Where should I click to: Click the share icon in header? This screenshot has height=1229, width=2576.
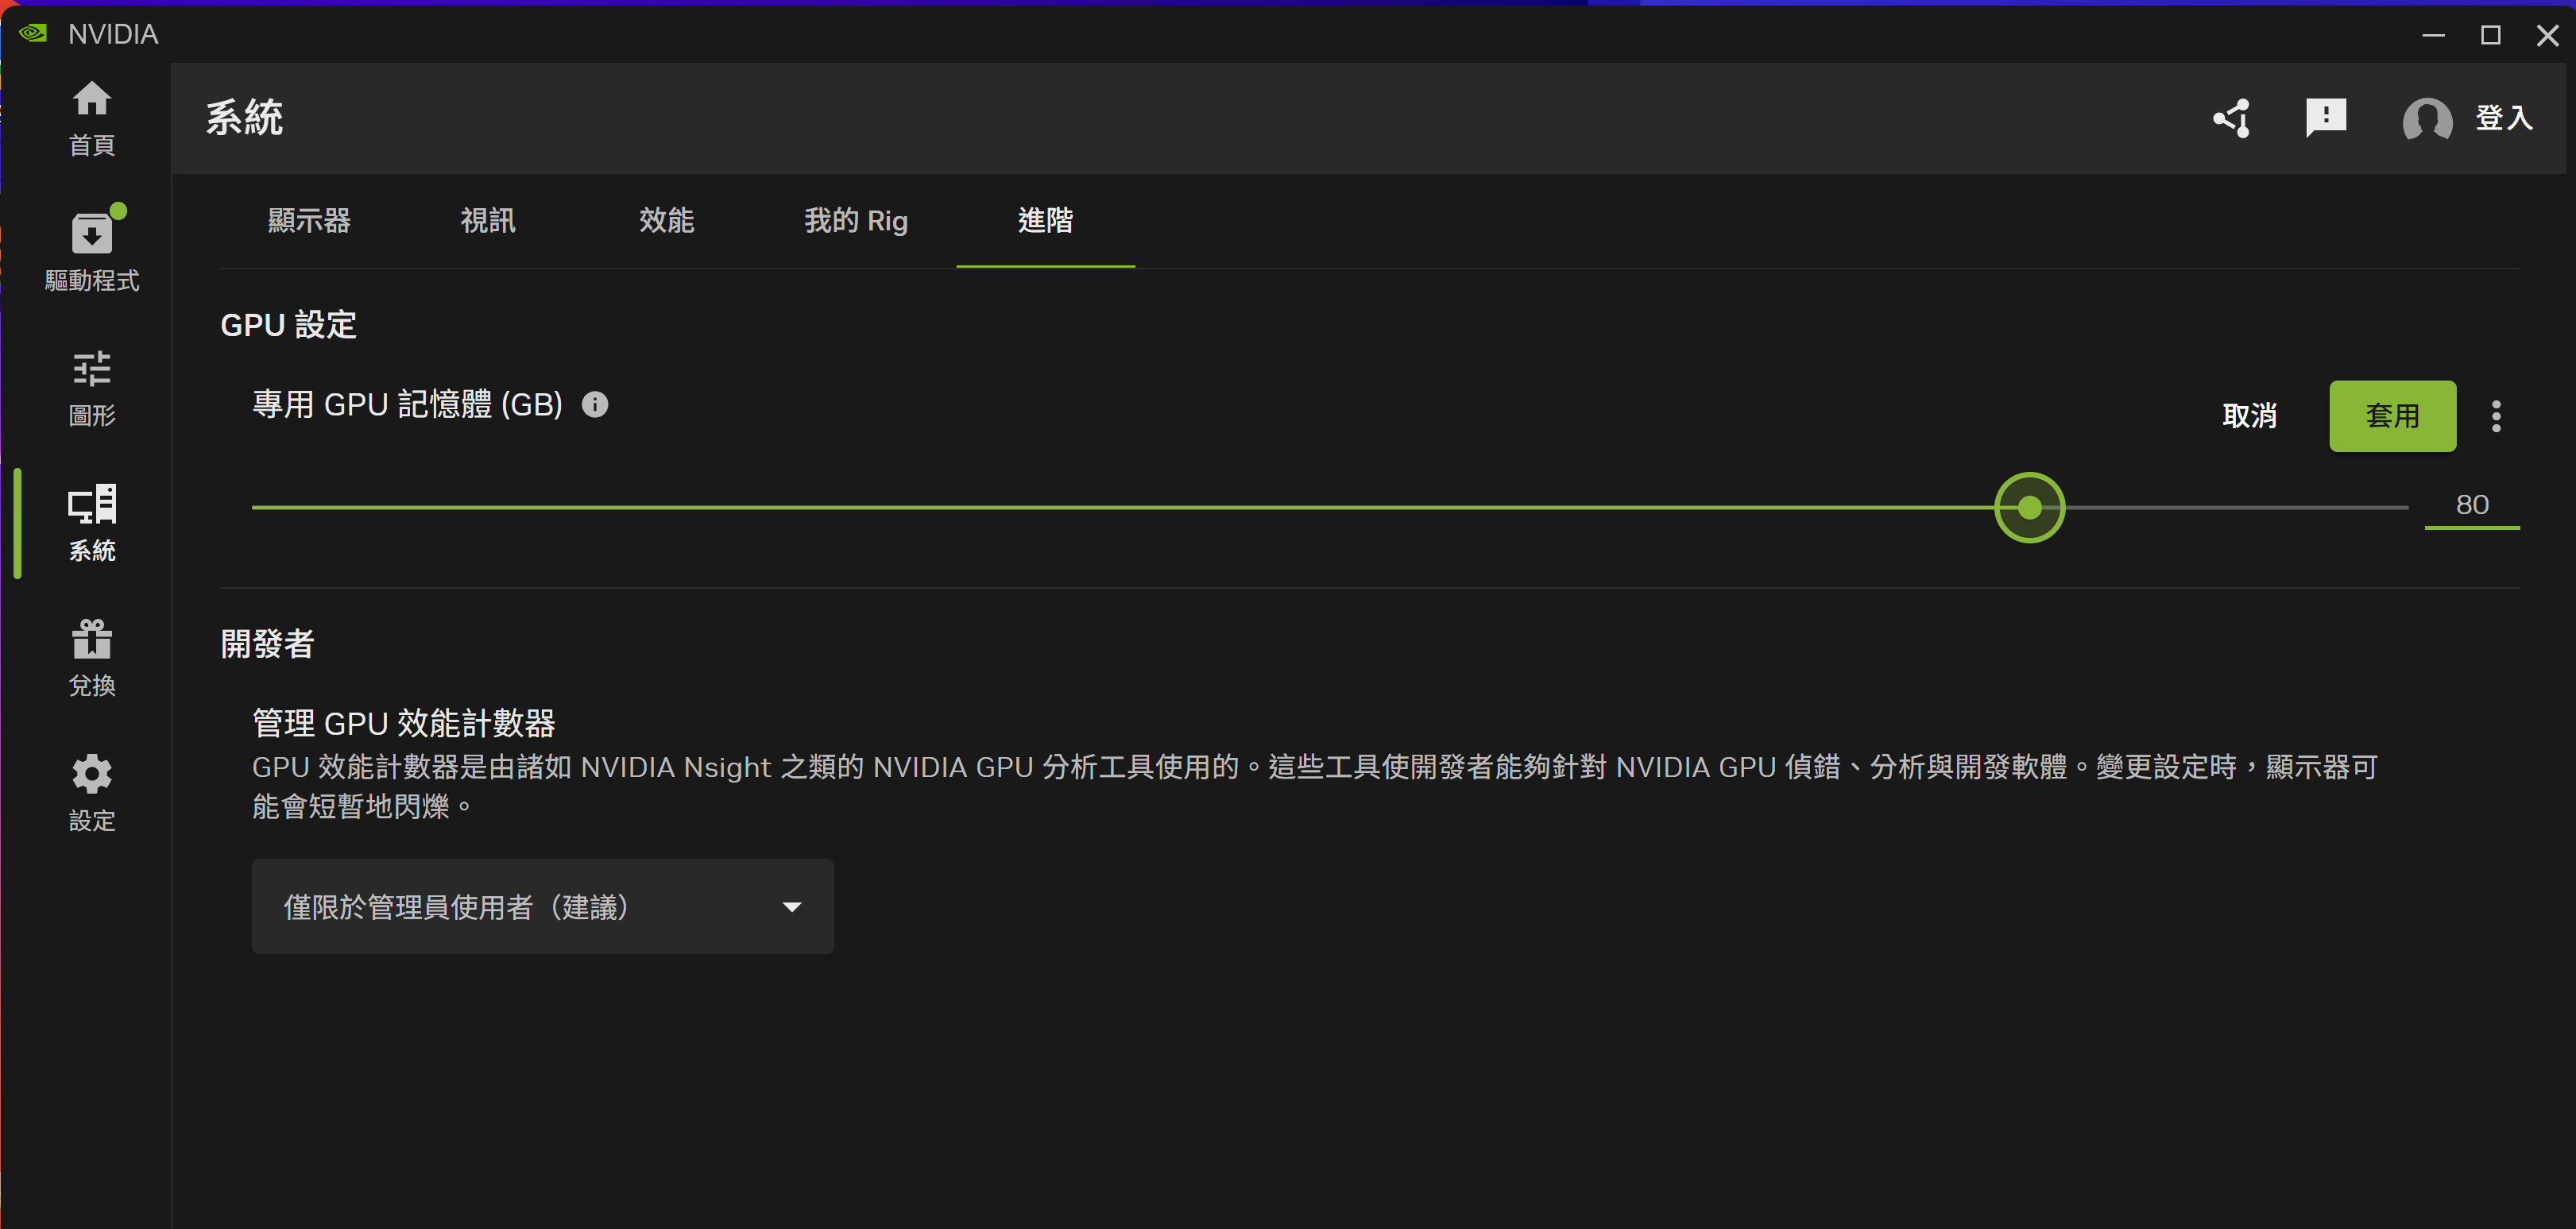(2232, 118)
